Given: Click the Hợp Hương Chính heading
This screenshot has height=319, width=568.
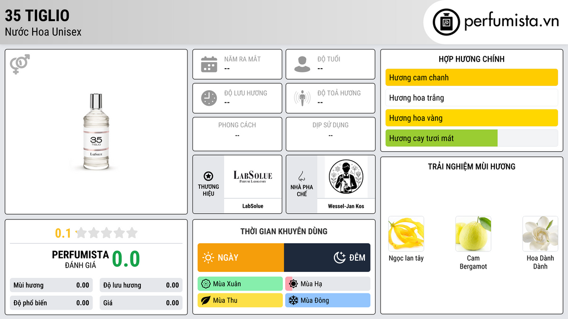Looking at the screenshot, I should coord(471,59).
